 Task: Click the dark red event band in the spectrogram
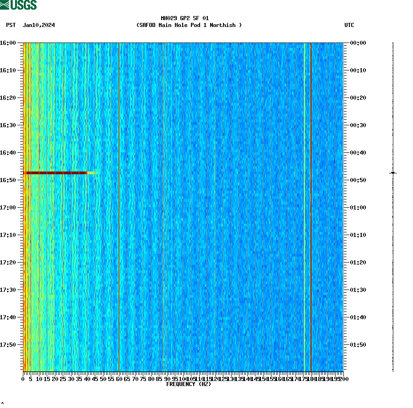[55, 173]
